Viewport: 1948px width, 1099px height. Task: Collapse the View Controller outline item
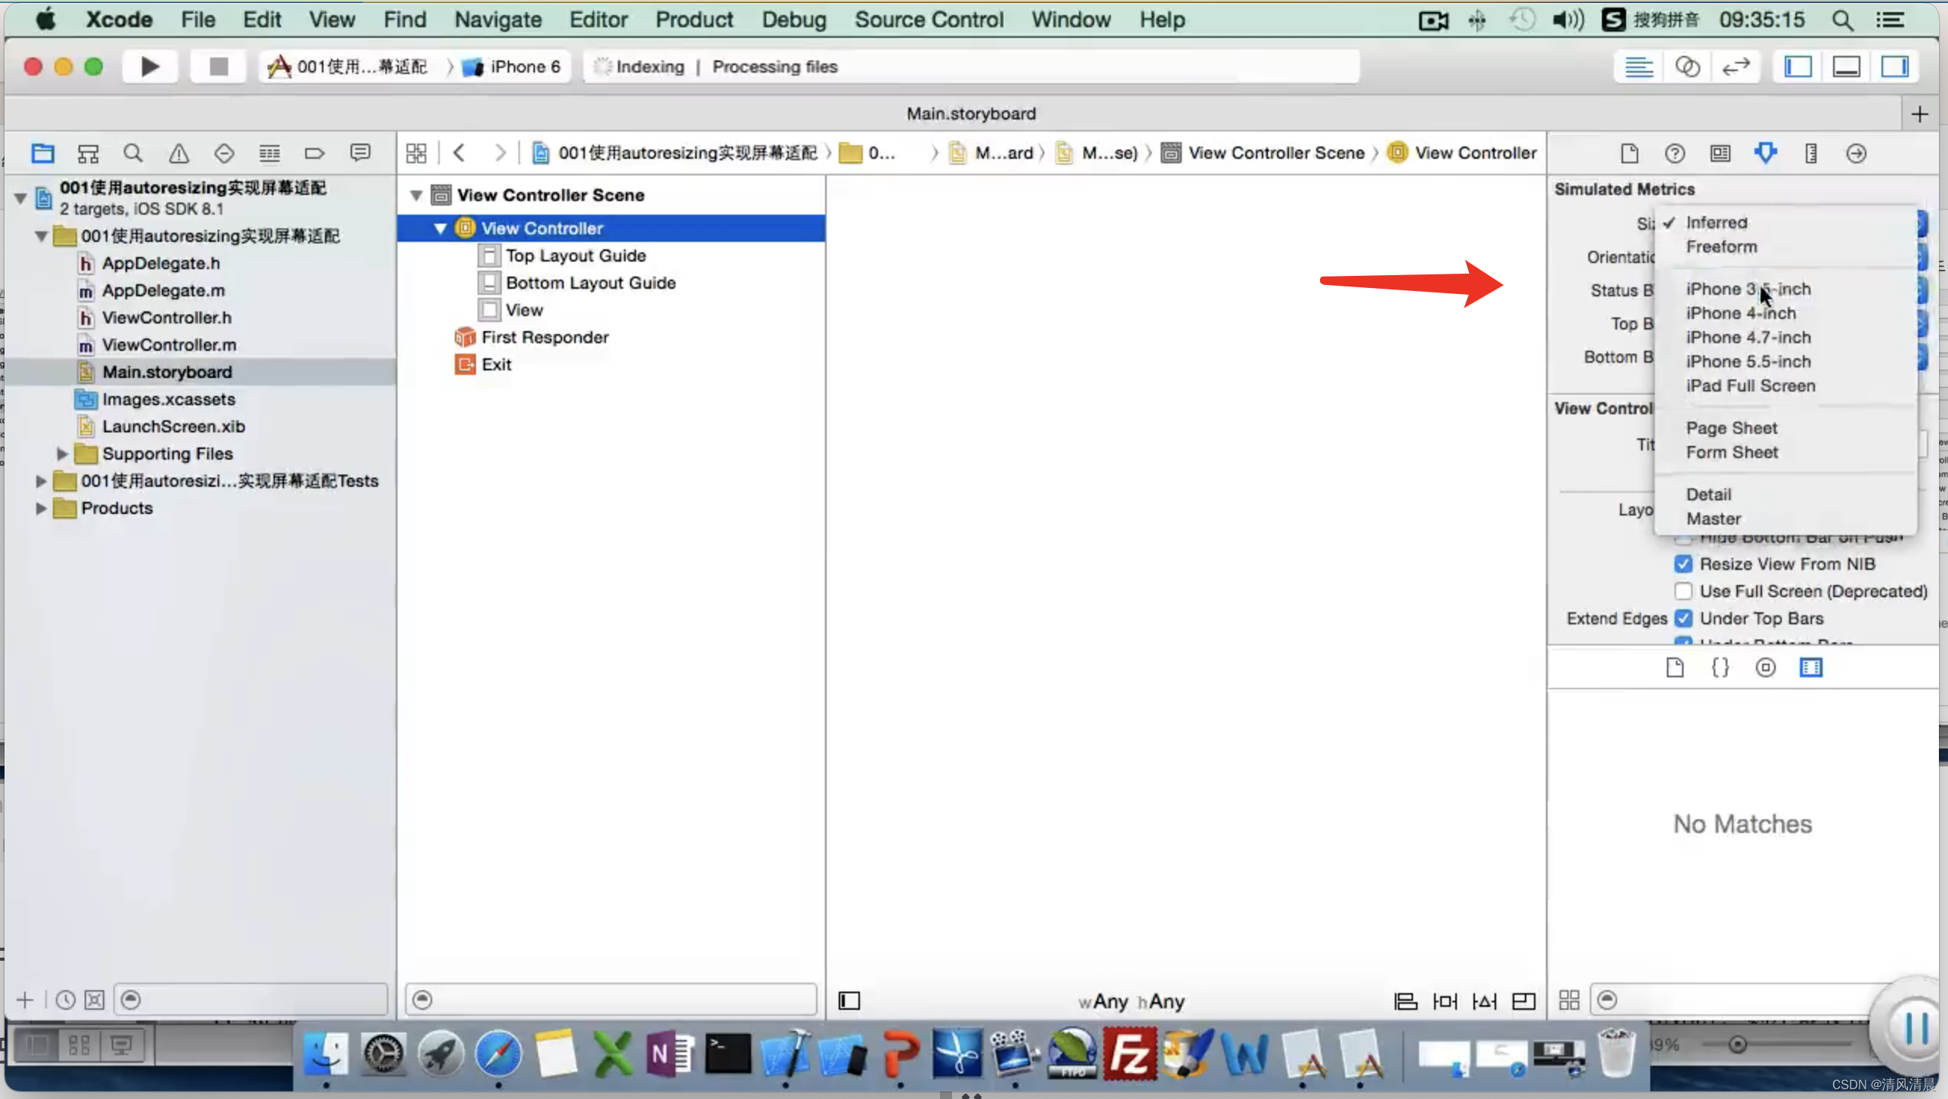coord(440,228)
